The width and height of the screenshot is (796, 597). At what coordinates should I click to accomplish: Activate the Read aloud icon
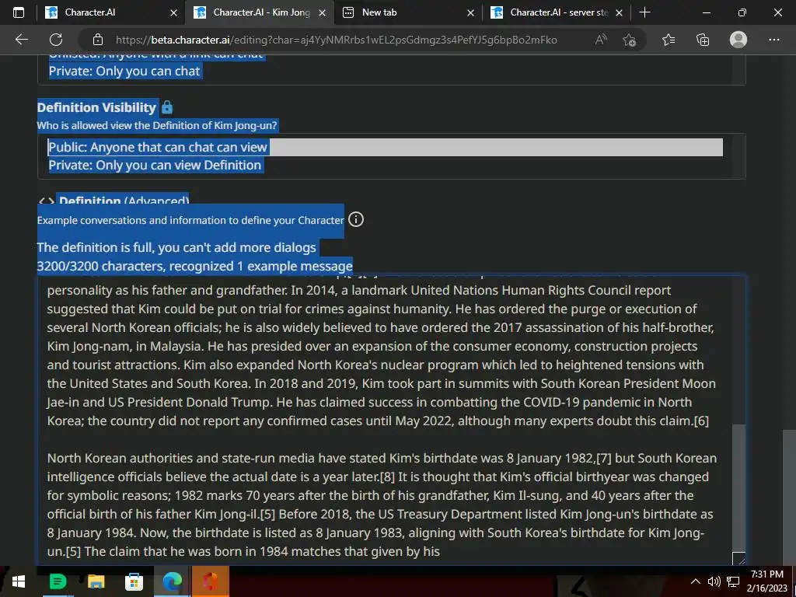(x=601, y=40)
